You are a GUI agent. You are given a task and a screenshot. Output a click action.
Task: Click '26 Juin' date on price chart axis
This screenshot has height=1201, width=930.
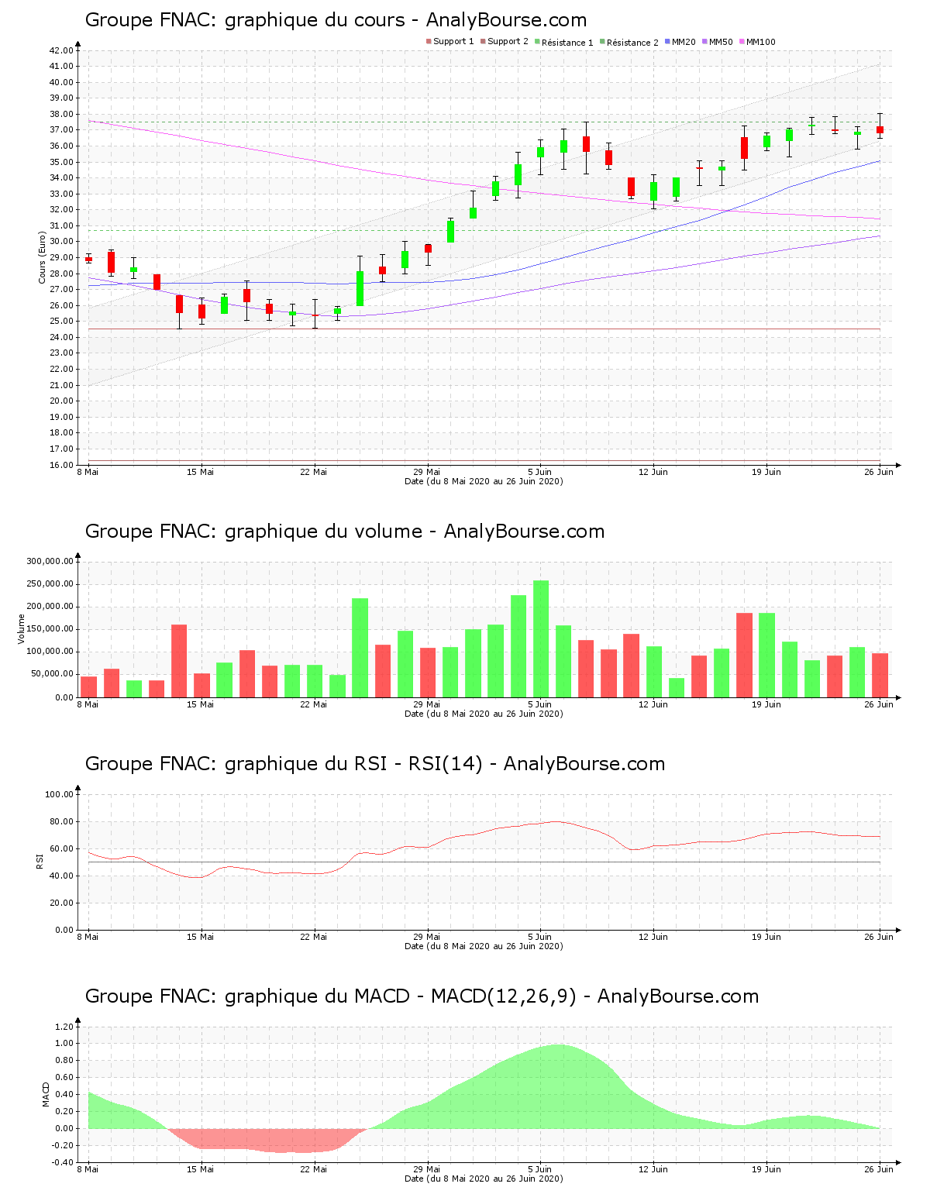(x=879, y=472)
